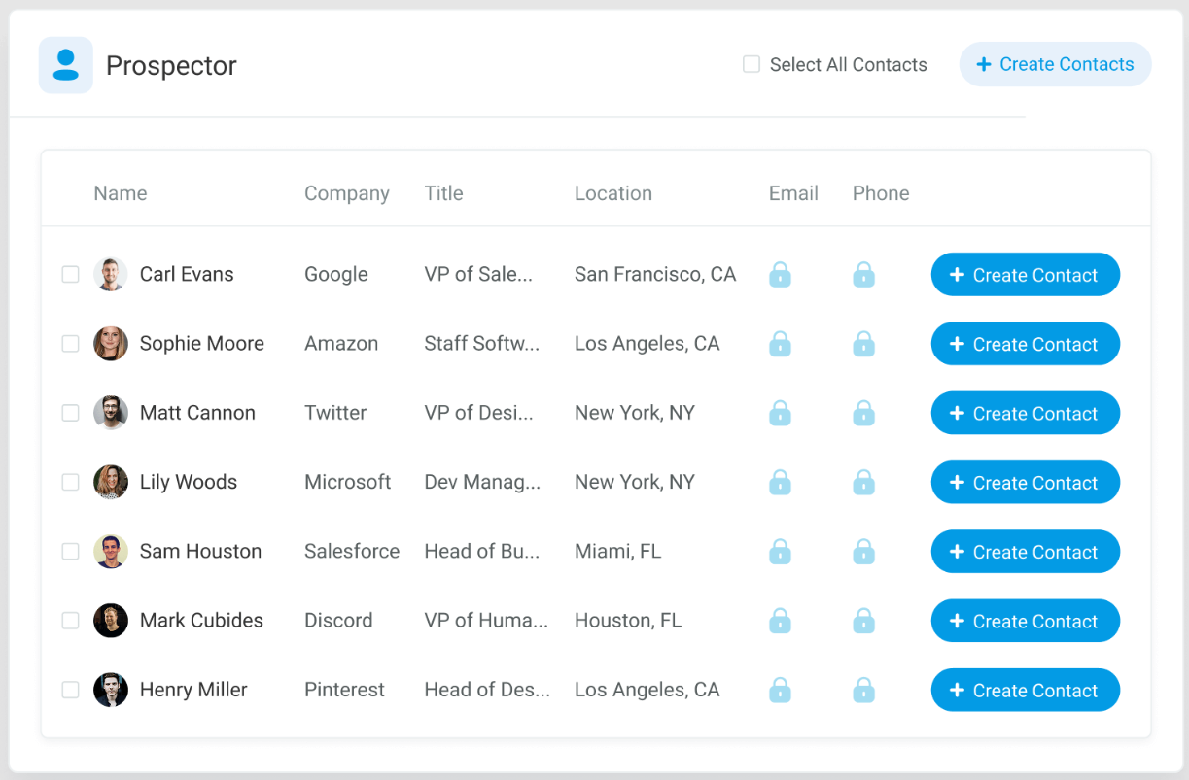Tick the Select All Contacts checkbox
Screen dimensions: 1189x780
click(752, 64)
